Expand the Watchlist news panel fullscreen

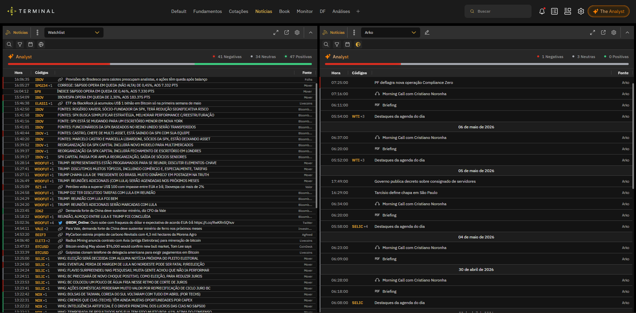coord(276,32)
